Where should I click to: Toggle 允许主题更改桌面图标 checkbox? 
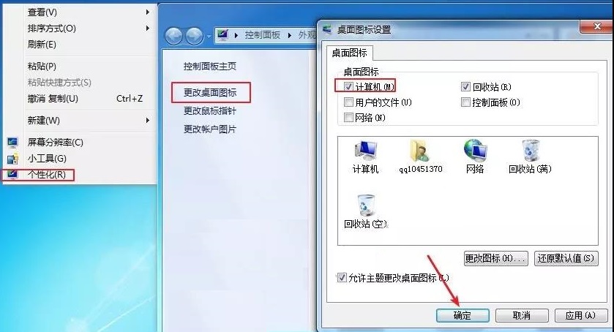click(x=342, y=278)
